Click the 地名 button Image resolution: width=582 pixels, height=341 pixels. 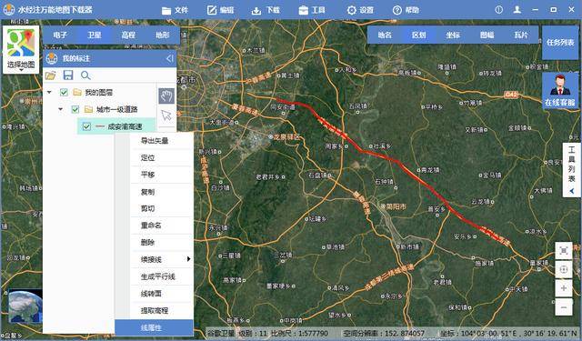pyautogui.click(x=385, y=35)
